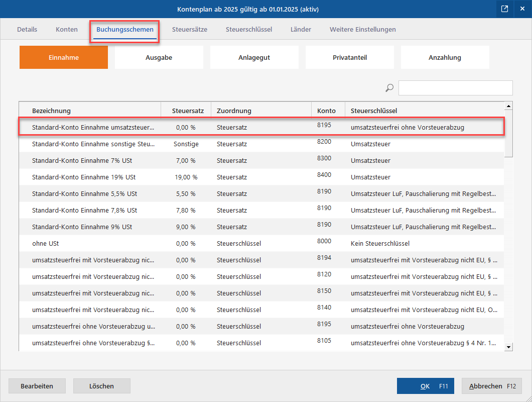The width and height of the screenshot is (532, 402).
Task: Click the pop-out window icon in title bar
Action: click(x=504, y=9)
